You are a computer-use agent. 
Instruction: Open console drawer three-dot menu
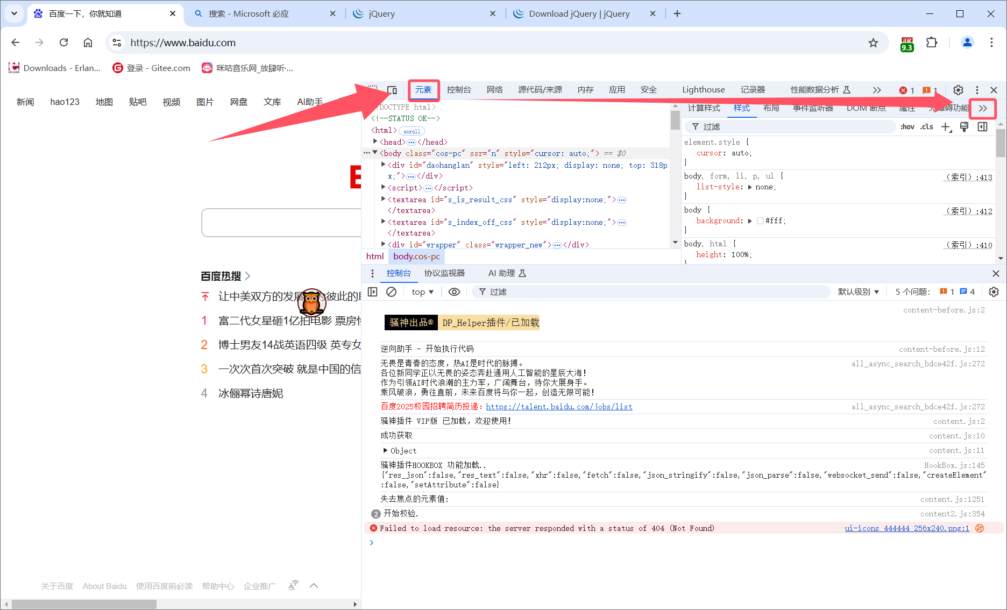tap(372, 273)
